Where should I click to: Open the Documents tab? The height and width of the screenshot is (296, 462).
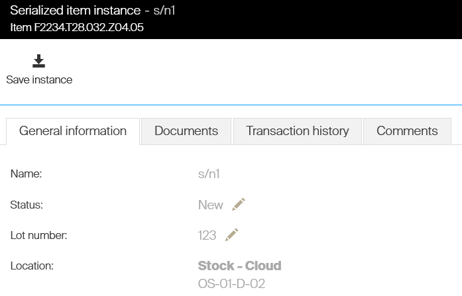pyautogui.click(x=186, y=131)
